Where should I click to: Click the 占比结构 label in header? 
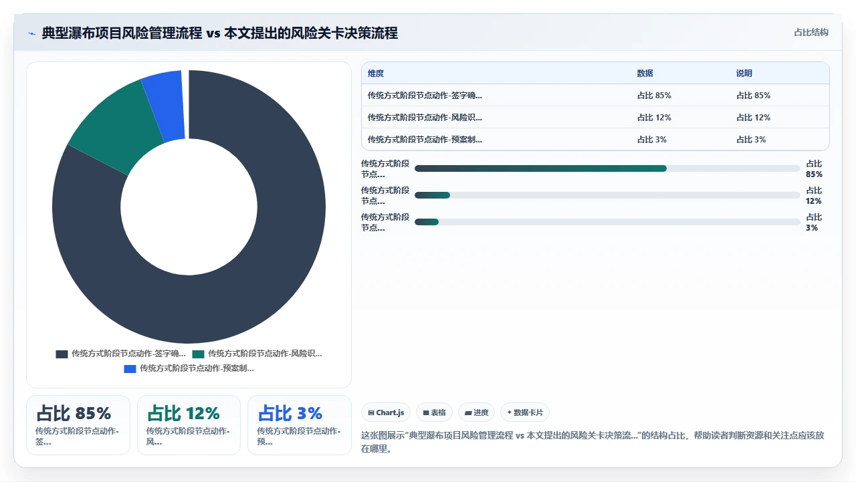click(811, 32)
